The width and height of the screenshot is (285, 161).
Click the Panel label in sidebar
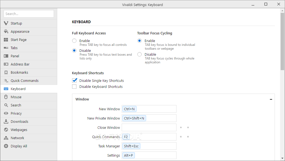tap(15, 56)
